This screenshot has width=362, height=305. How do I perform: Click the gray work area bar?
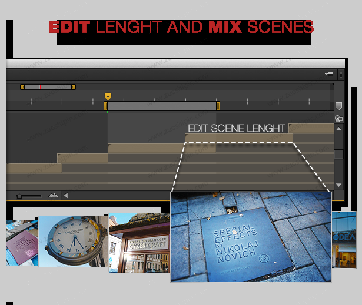[x=162, y=106]
